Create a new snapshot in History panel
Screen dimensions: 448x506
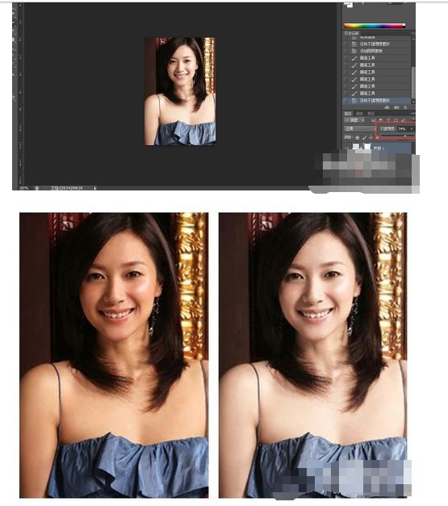click(x=396, y=107)
